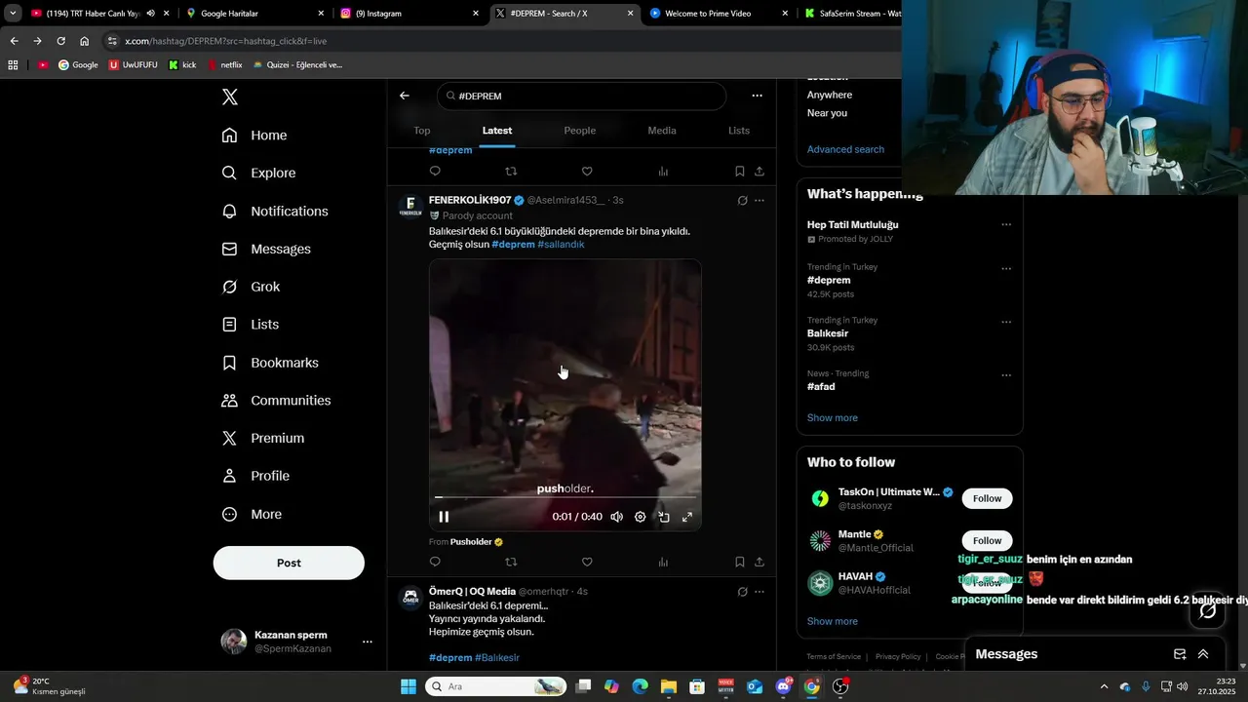Reply to the FENERKOLİK1907 post

coord(435,562)
